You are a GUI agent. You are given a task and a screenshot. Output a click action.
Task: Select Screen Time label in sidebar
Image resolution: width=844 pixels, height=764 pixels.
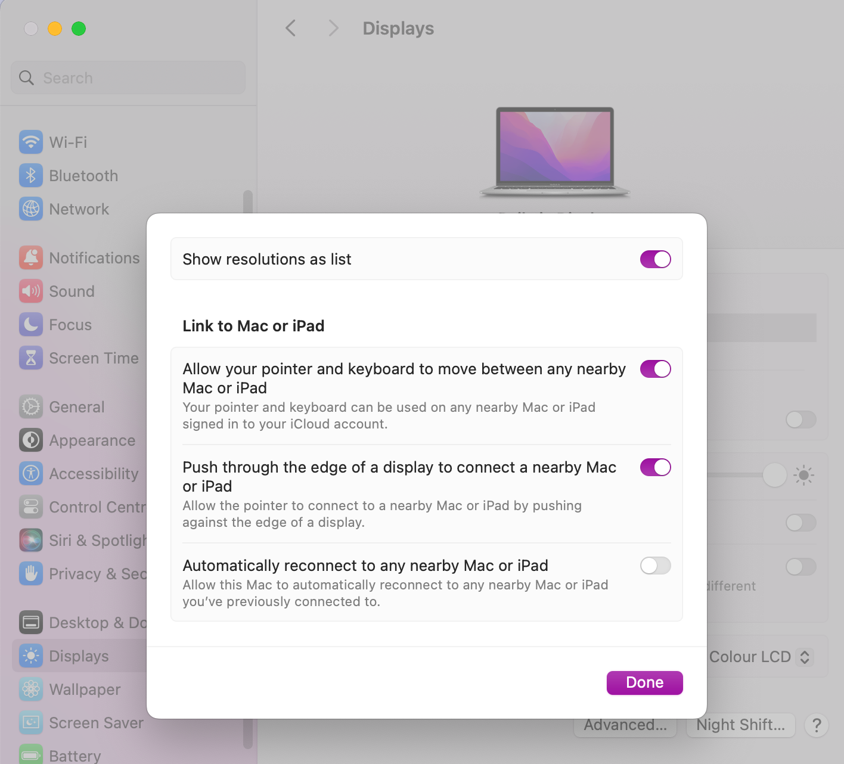point(94,358)
